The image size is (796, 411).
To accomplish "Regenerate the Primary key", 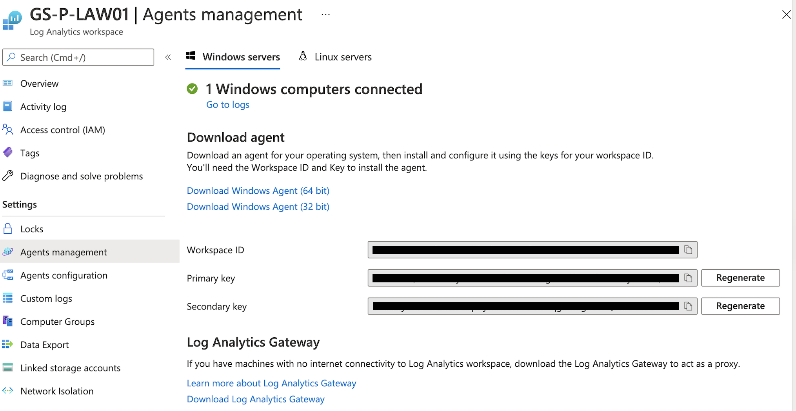I will click(x=740, y=278).
